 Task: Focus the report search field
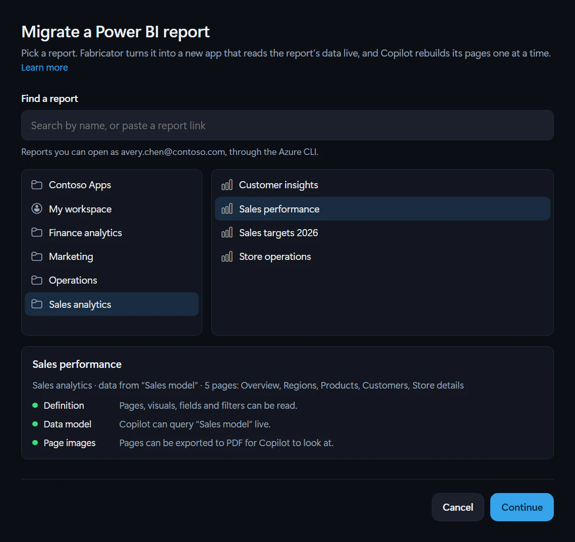click(x=287, y=126)
